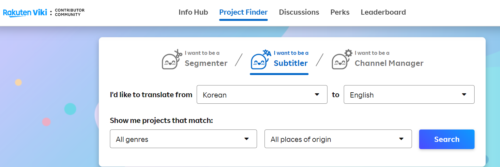Viewport: 500px width, 167px height.
Task: Click the blue Search button
Action: (x=447, y=139)
